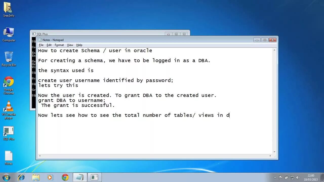Click the SQL Plus window title icon
This screenshot has width=324, height=182.
pos(34,34)
